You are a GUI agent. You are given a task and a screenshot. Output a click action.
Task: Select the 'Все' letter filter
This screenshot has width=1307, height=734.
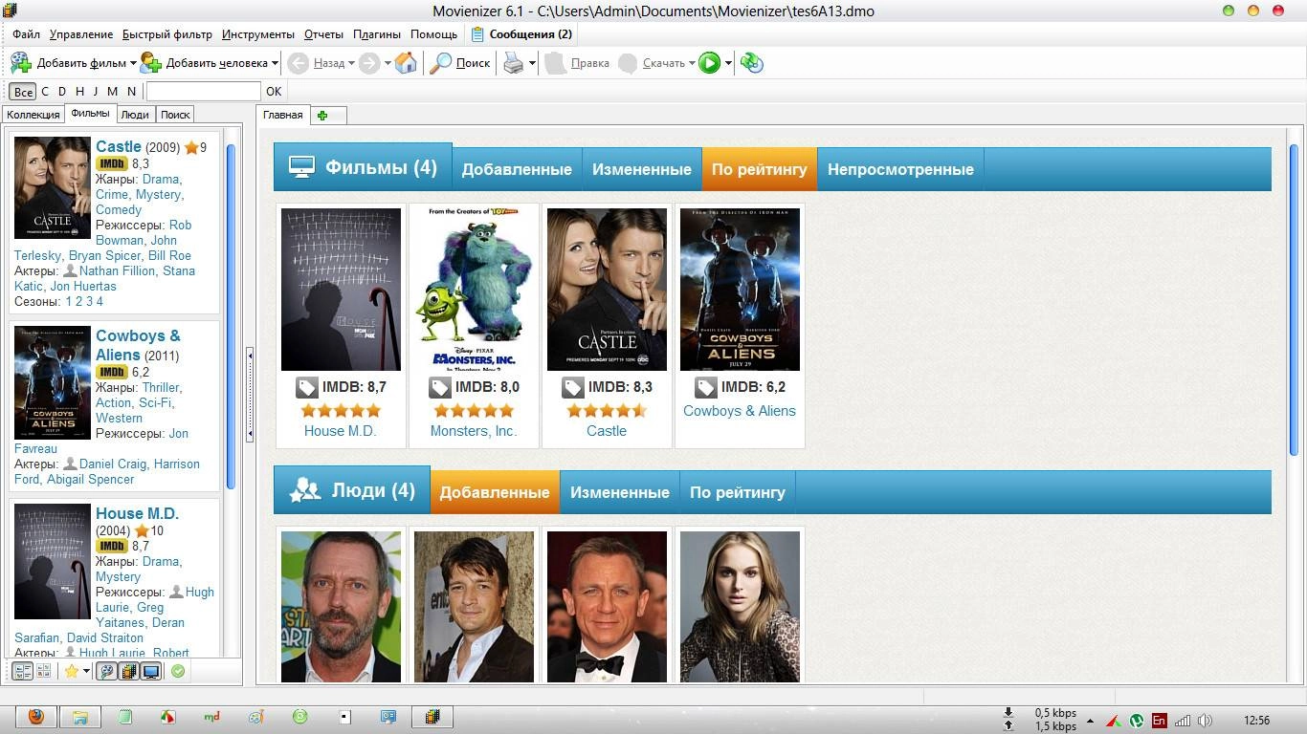(x=22, y=92)
